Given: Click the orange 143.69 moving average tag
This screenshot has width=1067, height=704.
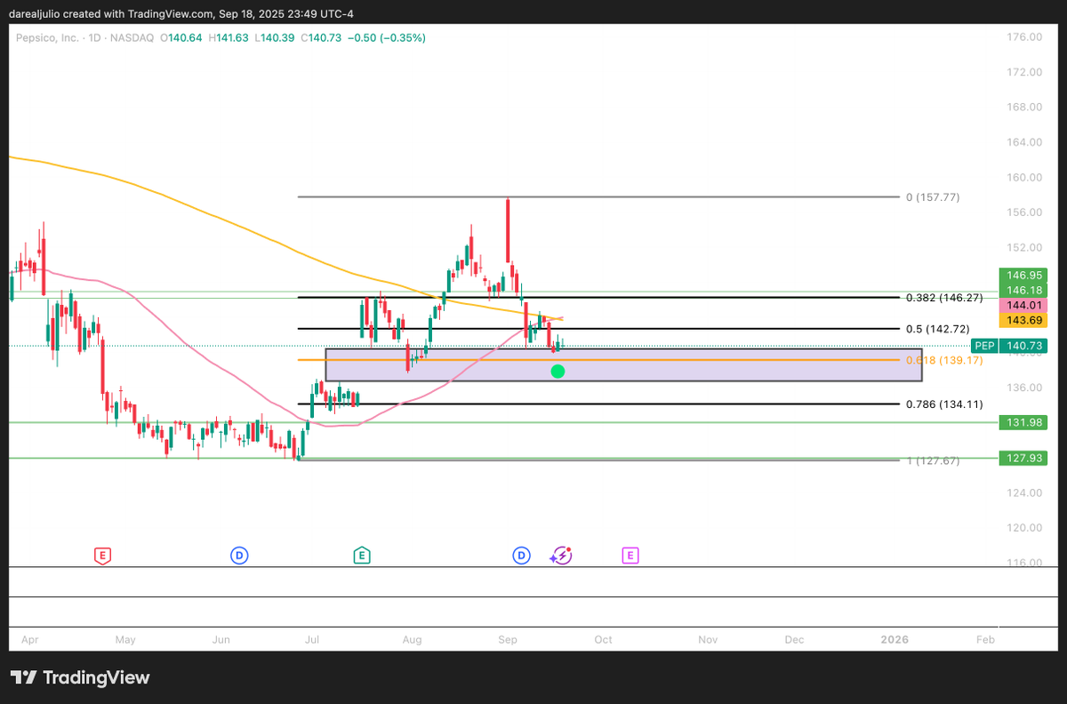Looking at the screenshot, I should pyautogui.click(x=1023, y=320).
